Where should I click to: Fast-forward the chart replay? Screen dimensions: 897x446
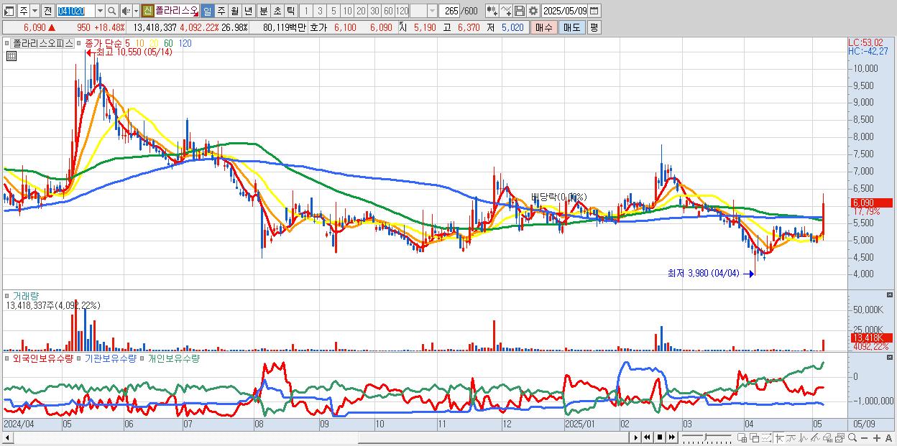point(672,437)
